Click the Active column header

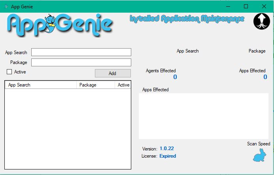(x=123, y=85)
